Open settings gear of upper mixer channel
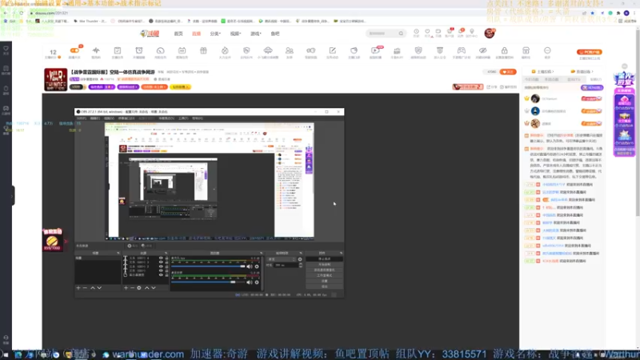Image resolution: width=640 pixels, height=360 pixels. [x=257, y=266]
